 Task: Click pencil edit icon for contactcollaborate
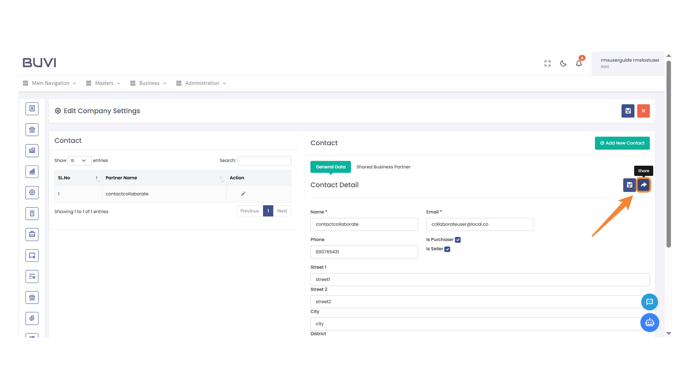click(x=243, y=194)
